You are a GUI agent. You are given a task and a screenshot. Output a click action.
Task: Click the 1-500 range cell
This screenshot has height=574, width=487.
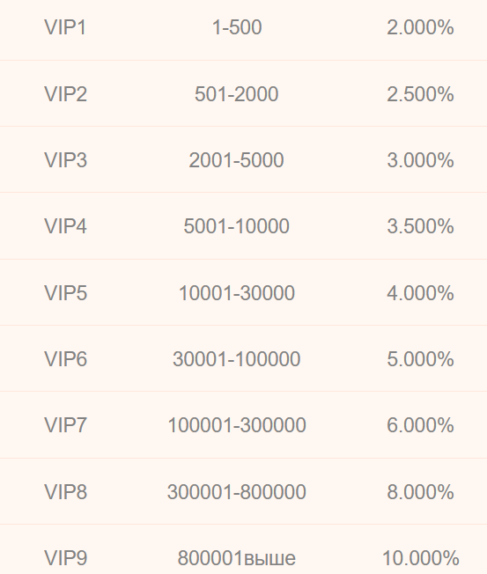237,27
